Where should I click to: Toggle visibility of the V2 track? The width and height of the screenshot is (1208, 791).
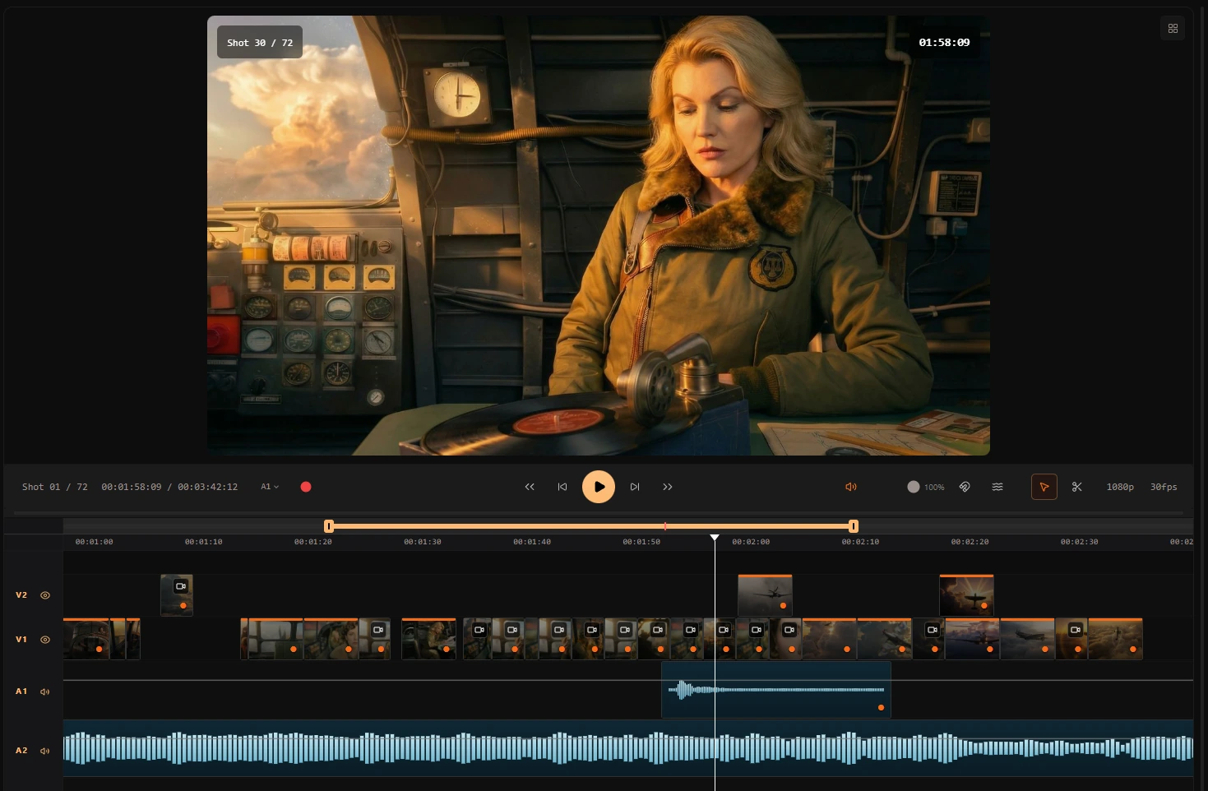pyautogui.click(x=44, y=594)
